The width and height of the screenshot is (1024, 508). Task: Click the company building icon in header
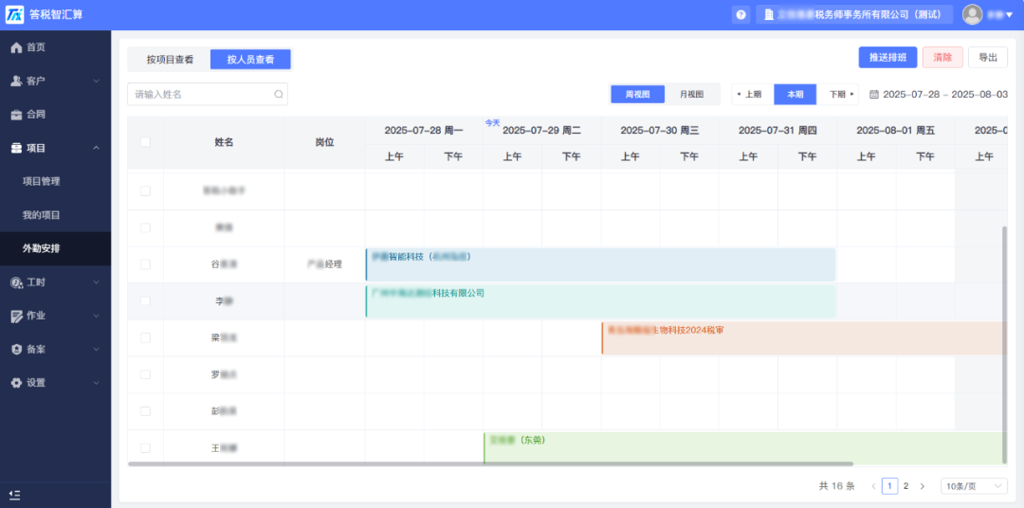pos(769,14)
